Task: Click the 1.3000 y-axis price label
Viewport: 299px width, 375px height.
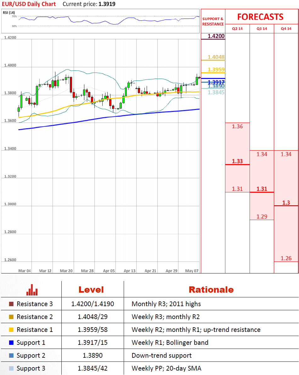Action: coord(10,204)
